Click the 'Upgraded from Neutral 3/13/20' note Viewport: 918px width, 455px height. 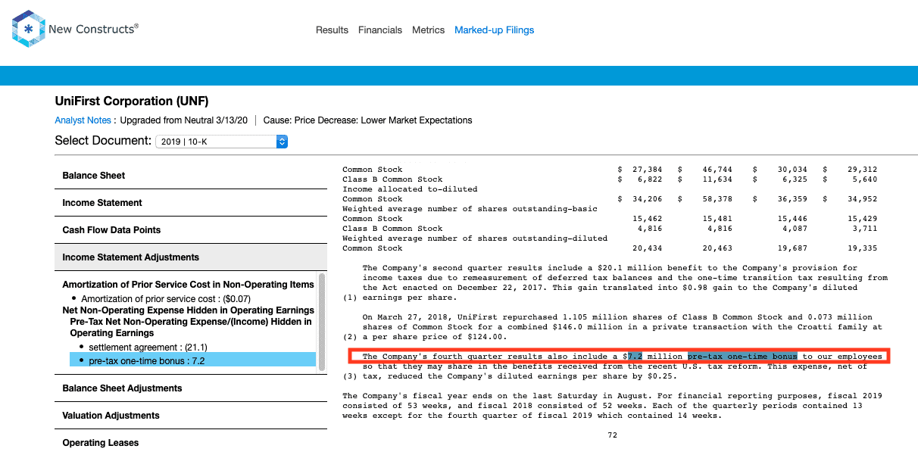[185, 120]
